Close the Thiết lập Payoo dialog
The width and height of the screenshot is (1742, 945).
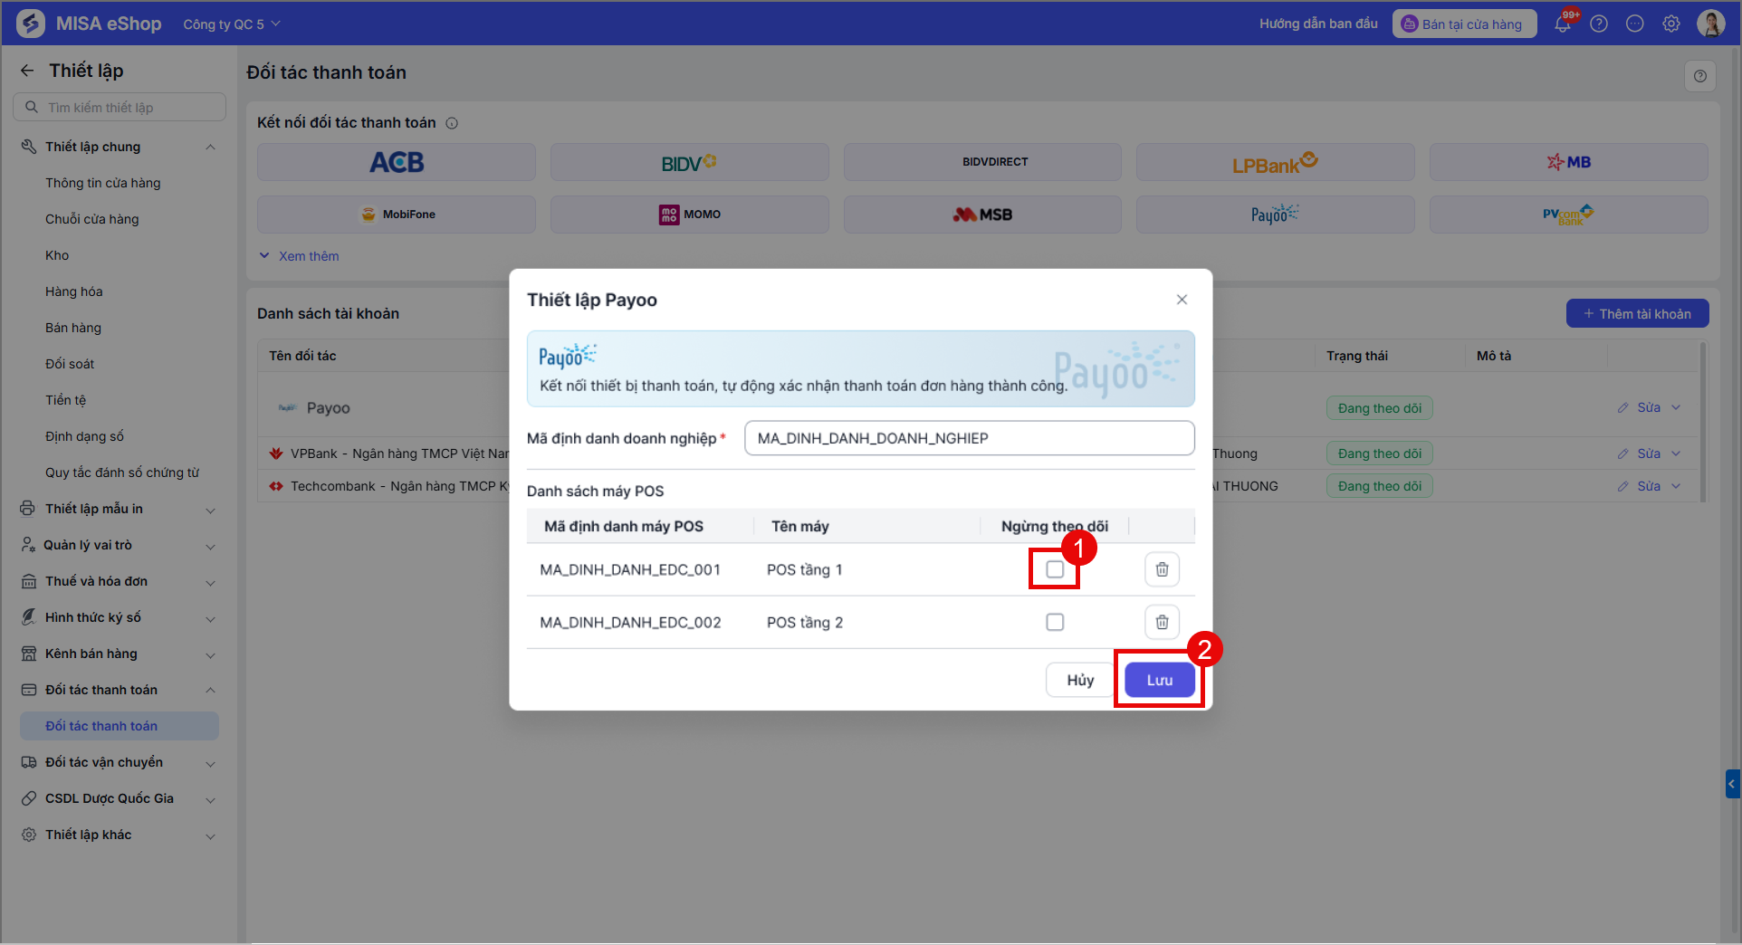tap(1182, 300)
